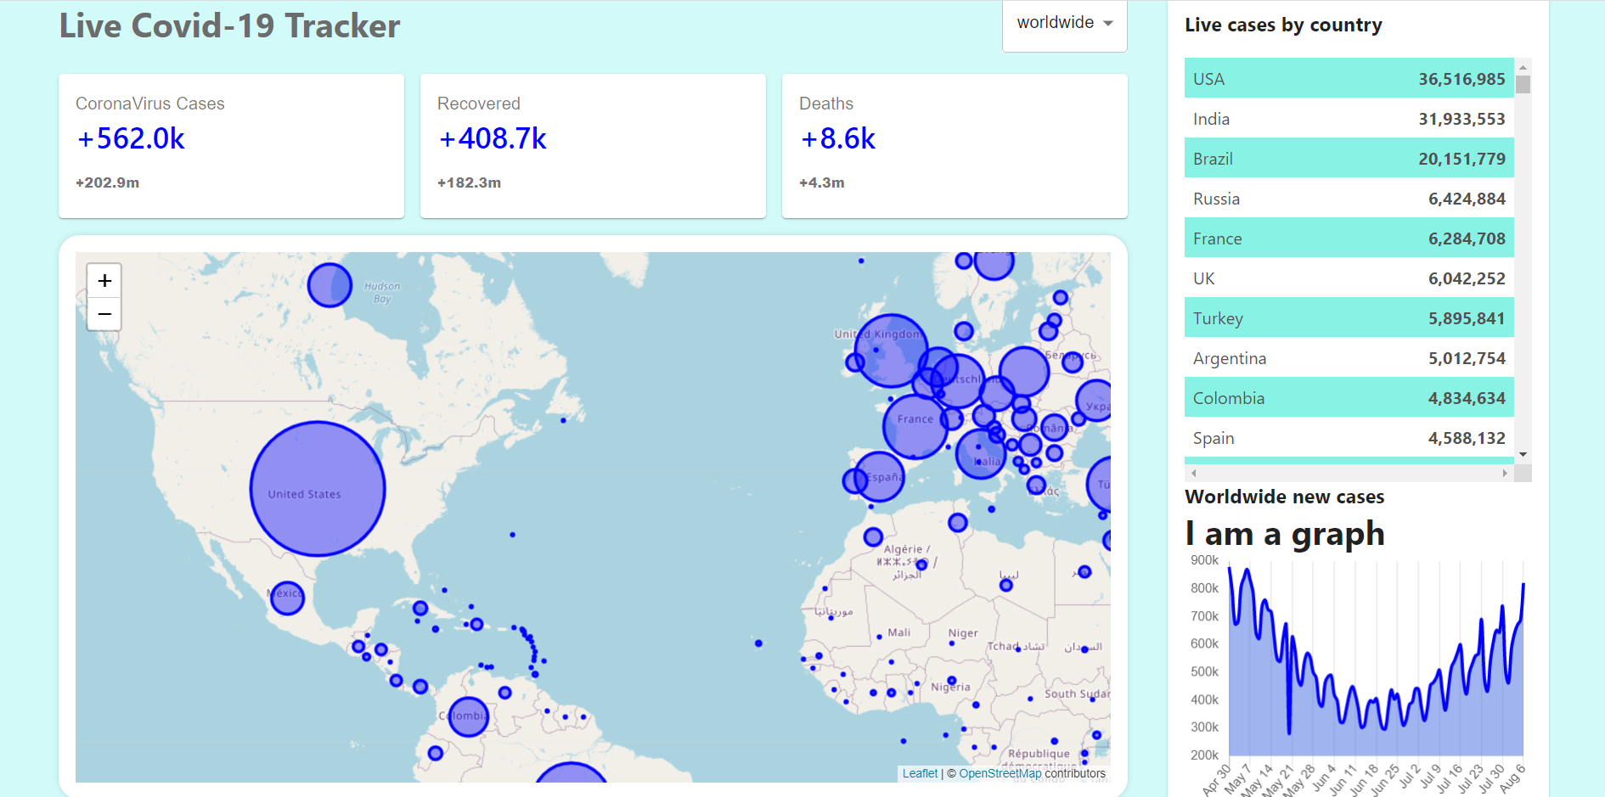Select the Recovered stats card
1605x797 pixels.
pos(593,146)
